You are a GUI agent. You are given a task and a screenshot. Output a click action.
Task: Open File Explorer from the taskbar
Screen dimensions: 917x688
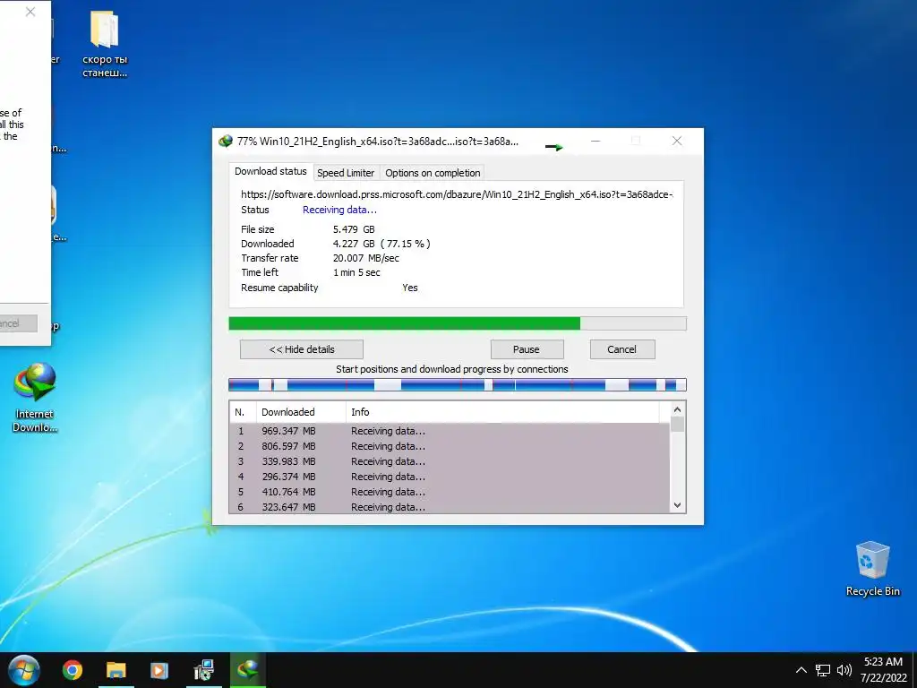click(116, 670)
